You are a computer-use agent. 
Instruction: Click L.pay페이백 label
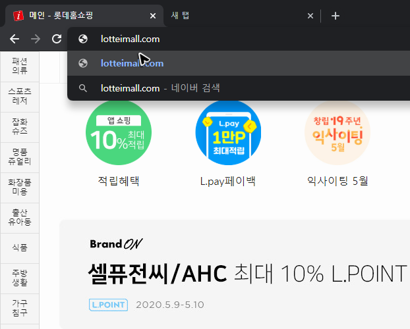[x=228, y=181]
